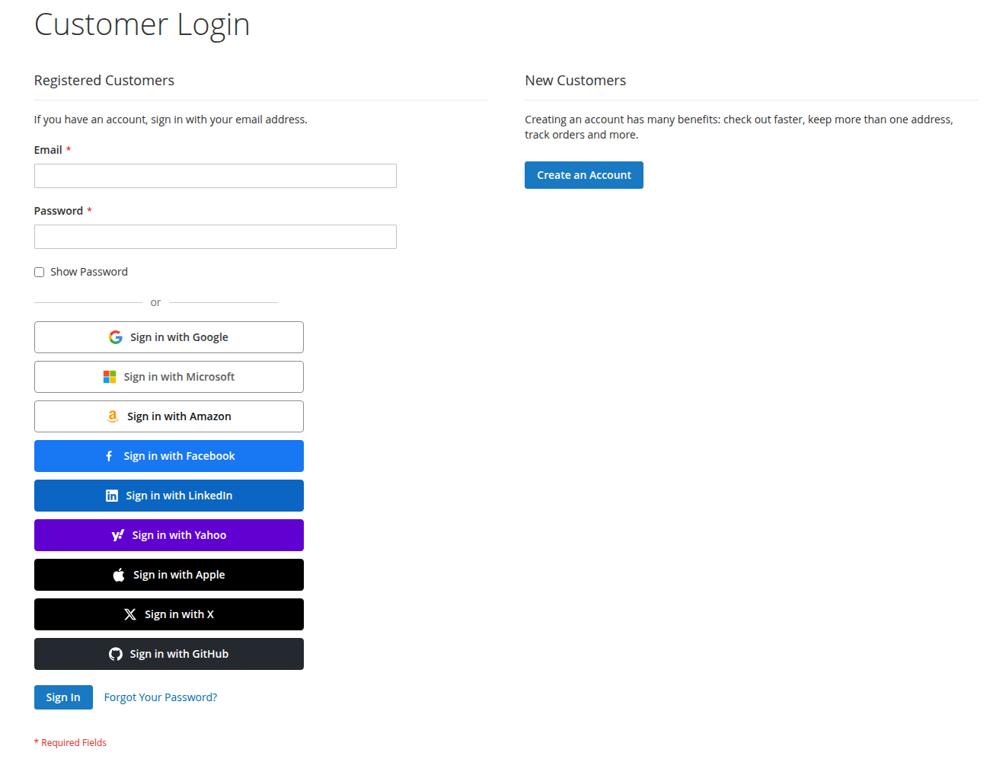Click the 'or' separator text
This screenshot has height=759, width=993.
tap(155, 303)
